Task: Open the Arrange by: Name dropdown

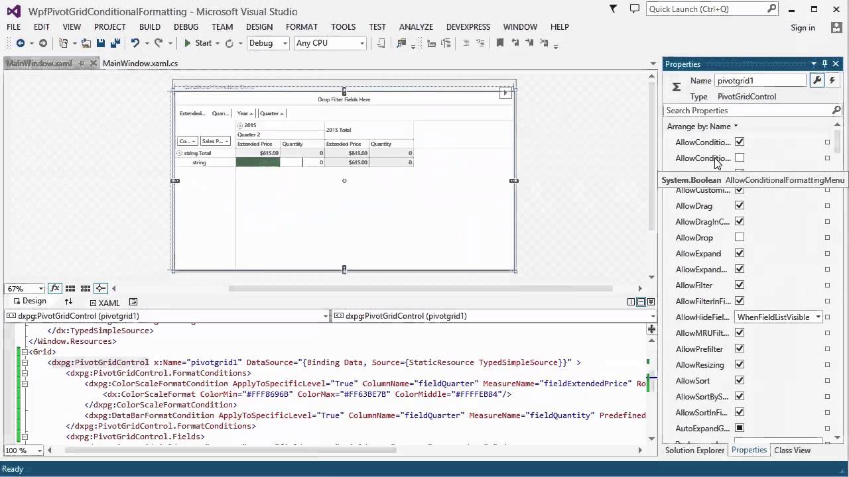Action: pos(702,127)
